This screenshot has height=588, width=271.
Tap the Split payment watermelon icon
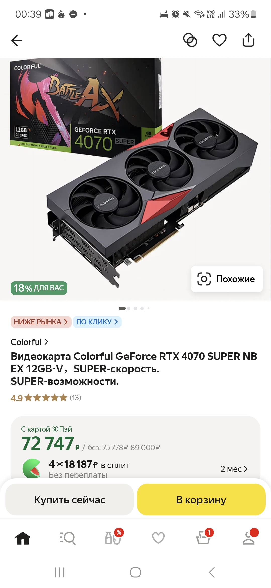click(x=32, y=468)
